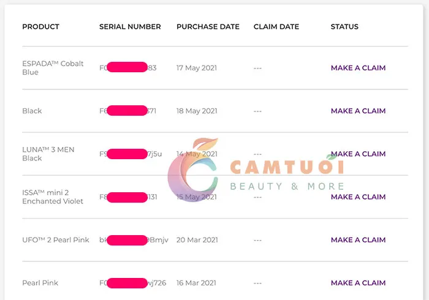The image size is (429, 300).
Task: Click the SERIAL NUMBER column header
Action: (x=130, y=27)
